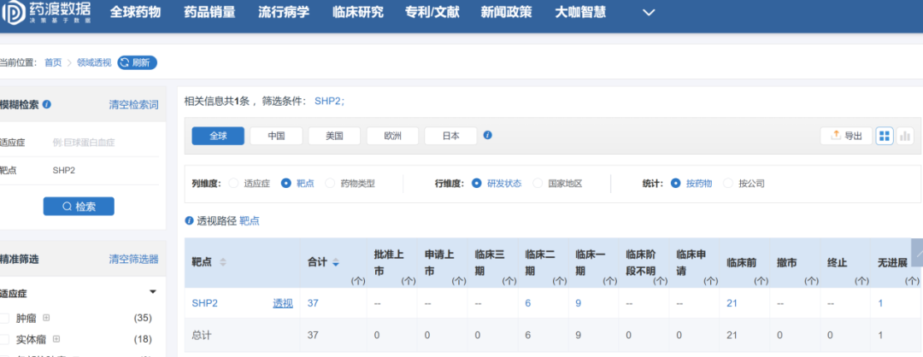Click info icon before 透视路径

(x=189, y=220)
